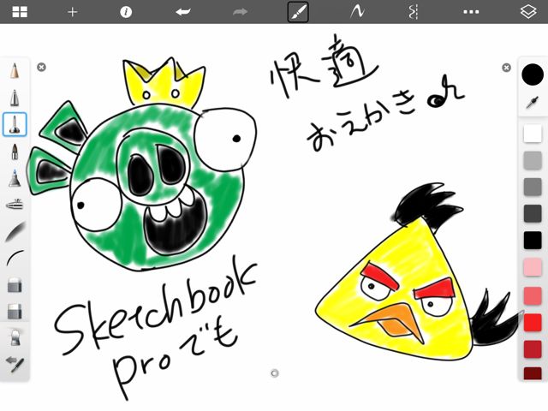This screenshot has height=411, width=548.
Task: Pick the bright red swatch
Action: click(x=533, y=322)
